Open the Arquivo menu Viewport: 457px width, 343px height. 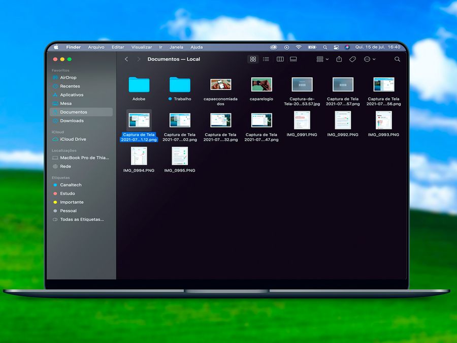pyautogui.click(x=96, y=47)
